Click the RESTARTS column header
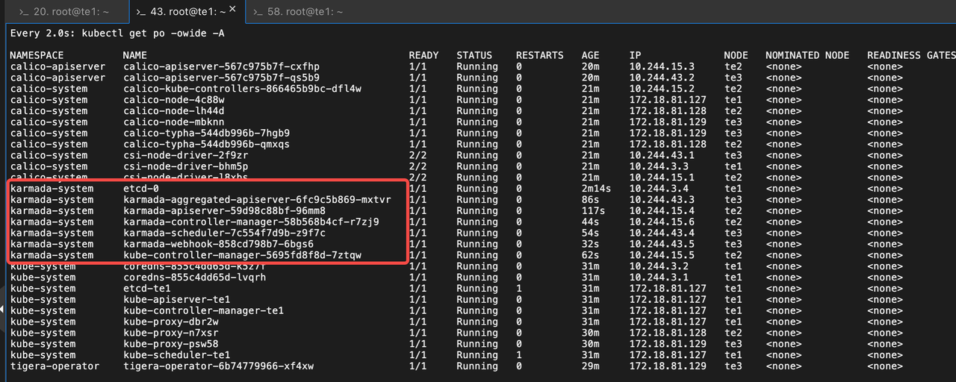Screen dimensions: 956x382 (x=540, y=56)
